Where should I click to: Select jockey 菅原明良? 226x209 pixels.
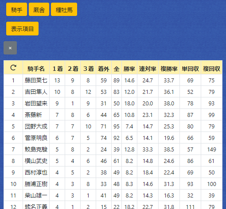pyautogui.click(x=36, y=138)
